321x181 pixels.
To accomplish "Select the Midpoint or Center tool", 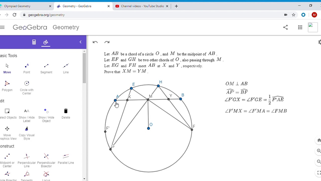I will pyautogui.click(x=7, y=160).
